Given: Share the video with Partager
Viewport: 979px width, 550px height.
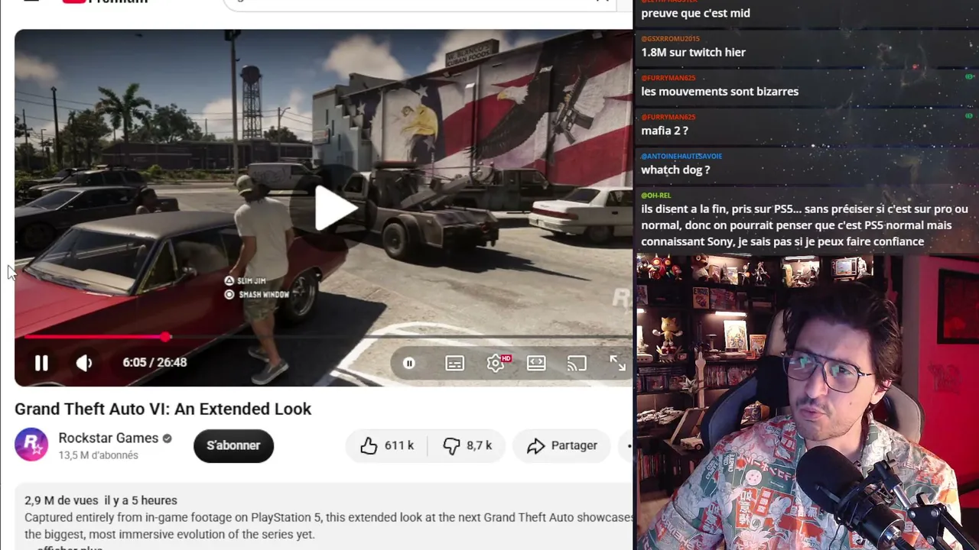Looking at the screenshot, I should pos(562,445).
